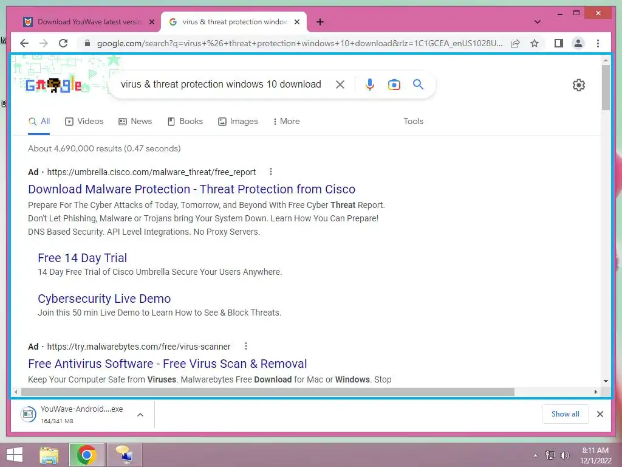Image resolution: width=622 pixels, height=467 pixels.
Task: Open the network icon in system tray
Action: tap(550, 455)
